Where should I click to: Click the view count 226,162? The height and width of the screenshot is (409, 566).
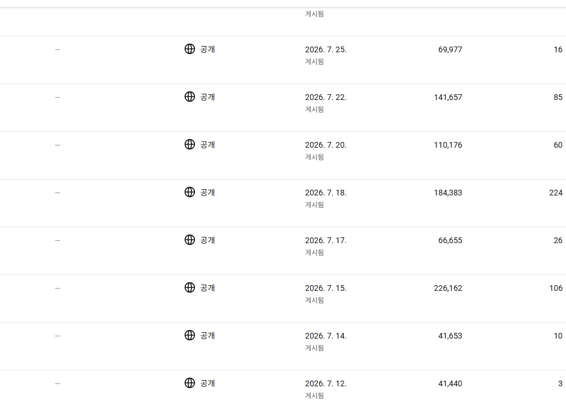[x=448, y=288]
